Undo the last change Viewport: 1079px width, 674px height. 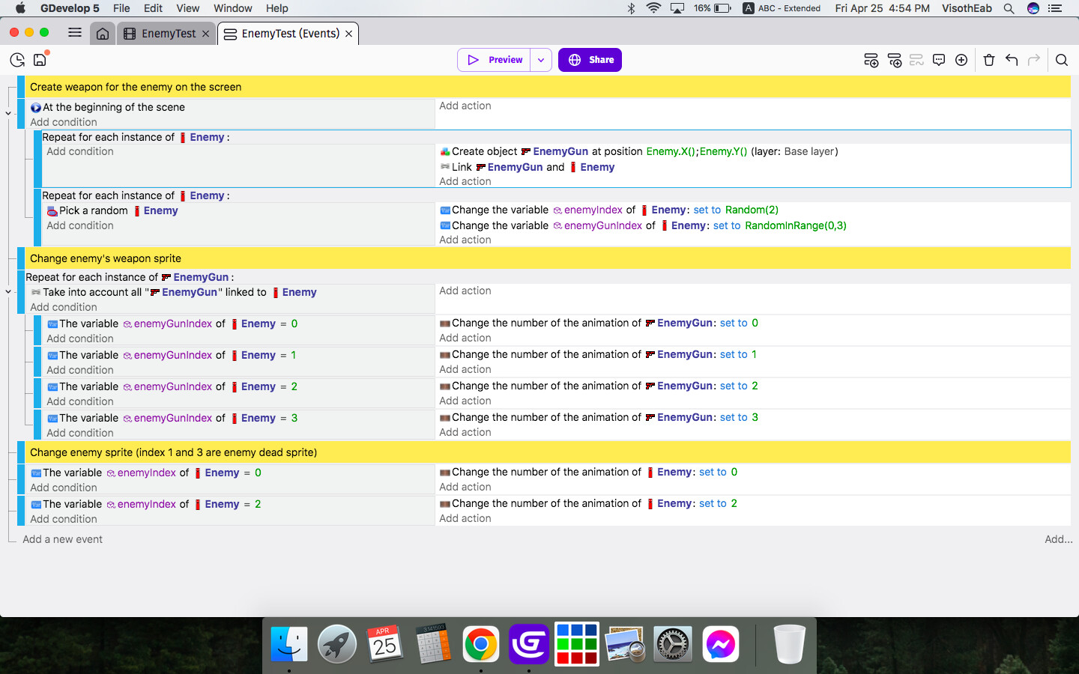1012,60
